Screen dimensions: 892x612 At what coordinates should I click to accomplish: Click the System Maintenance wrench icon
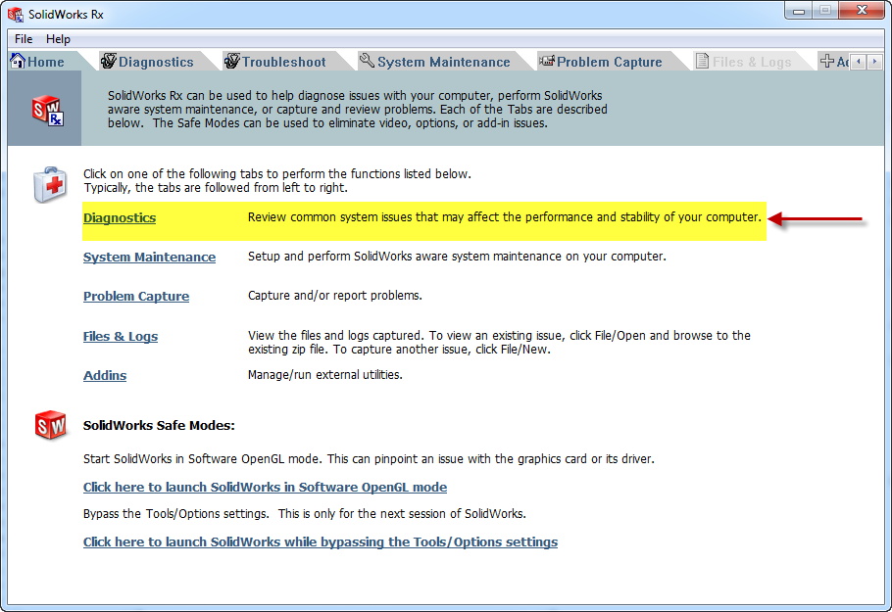pyautogui.click(x=367, y=61)
